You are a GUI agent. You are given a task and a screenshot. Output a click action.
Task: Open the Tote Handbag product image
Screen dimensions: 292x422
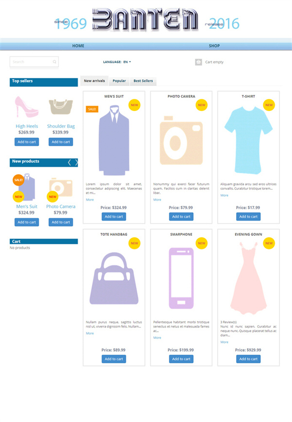(114, 278)
